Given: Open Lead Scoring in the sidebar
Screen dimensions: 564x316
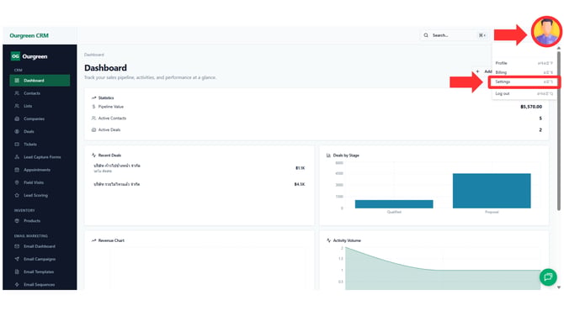Looking at the screenshot, I should pyautogui.click(x=40, y=195).
